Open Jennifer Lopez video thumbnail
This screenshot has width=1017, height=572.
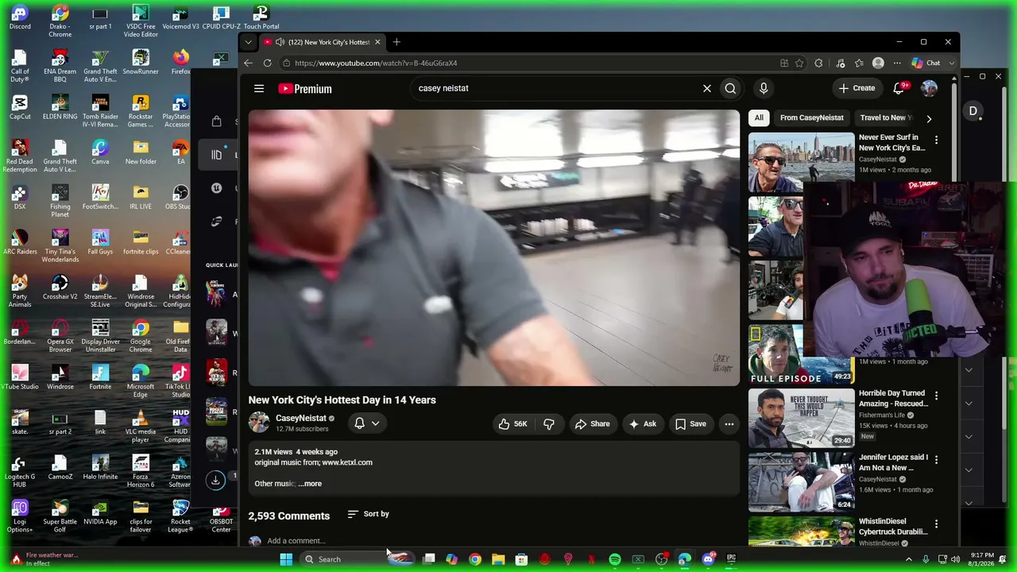pos(802,482)
